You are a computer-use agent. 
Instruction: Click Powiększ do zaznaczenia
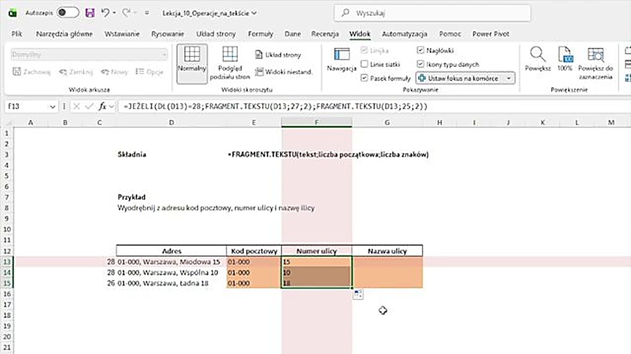pyautogui.click(x=596, y=64)
